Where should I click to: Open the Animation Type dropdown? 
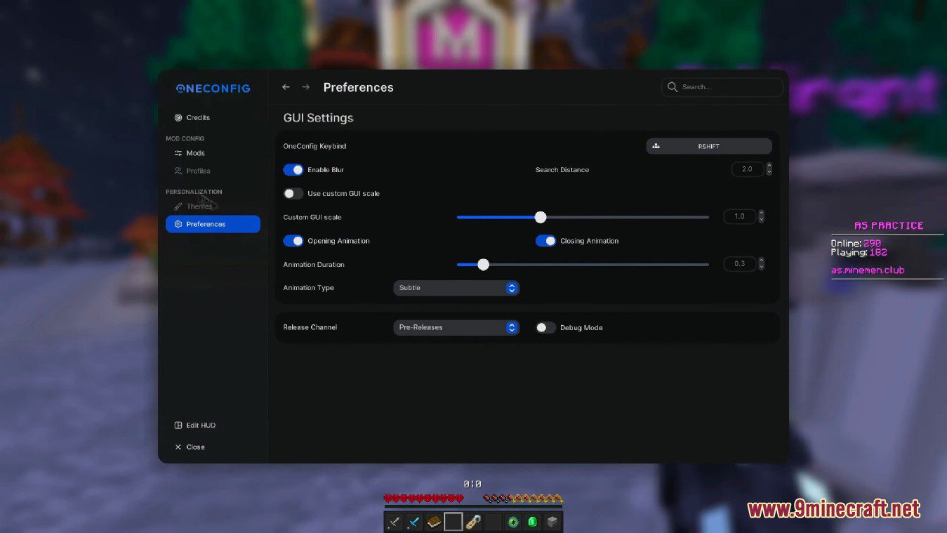(x=456, y=288)
